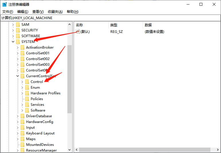Click the (默认) string value icon
Screen dimensions: 221x153
(78, 31)
